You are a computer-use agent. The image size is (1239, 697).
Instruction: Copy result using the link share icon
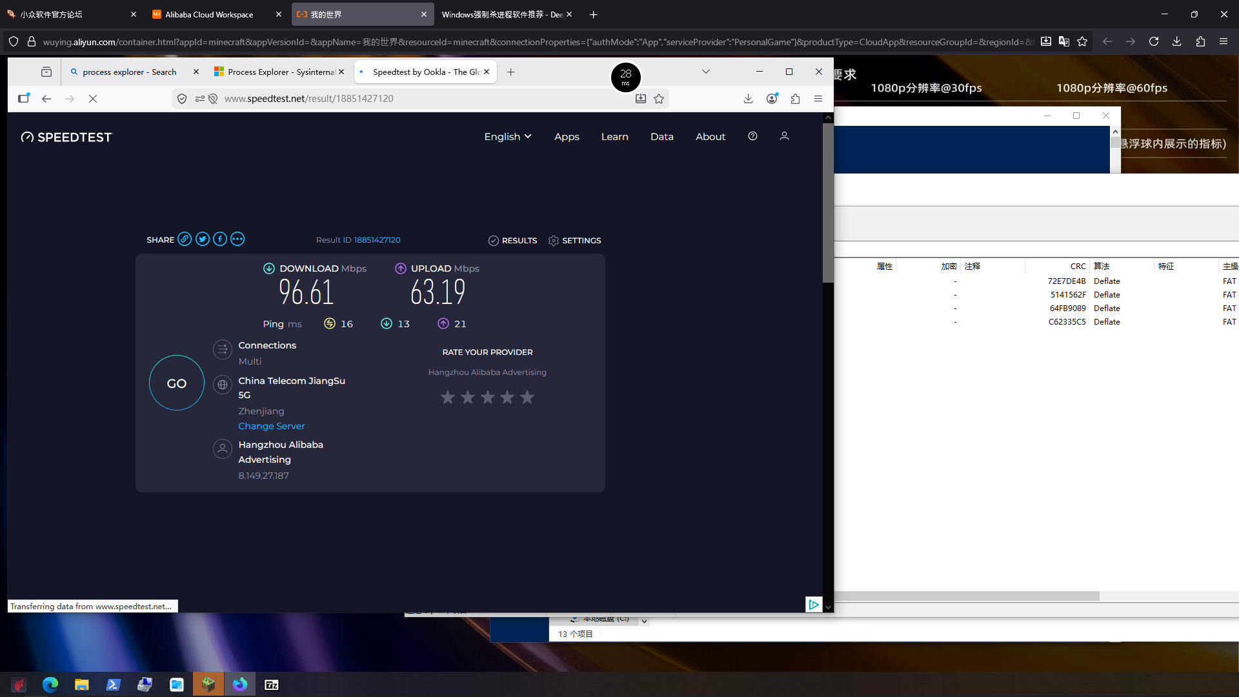[x=185, y=239]
